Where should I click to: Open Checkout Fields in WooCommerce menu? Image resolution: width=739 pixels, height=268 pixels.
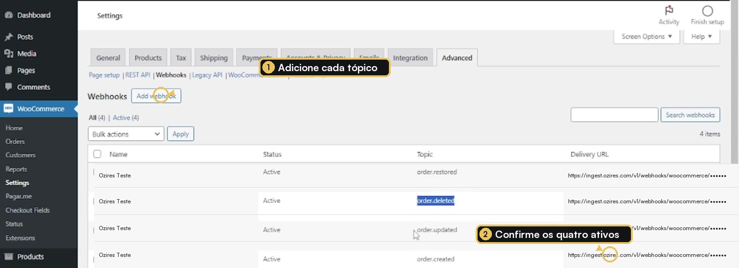point(28,210)
